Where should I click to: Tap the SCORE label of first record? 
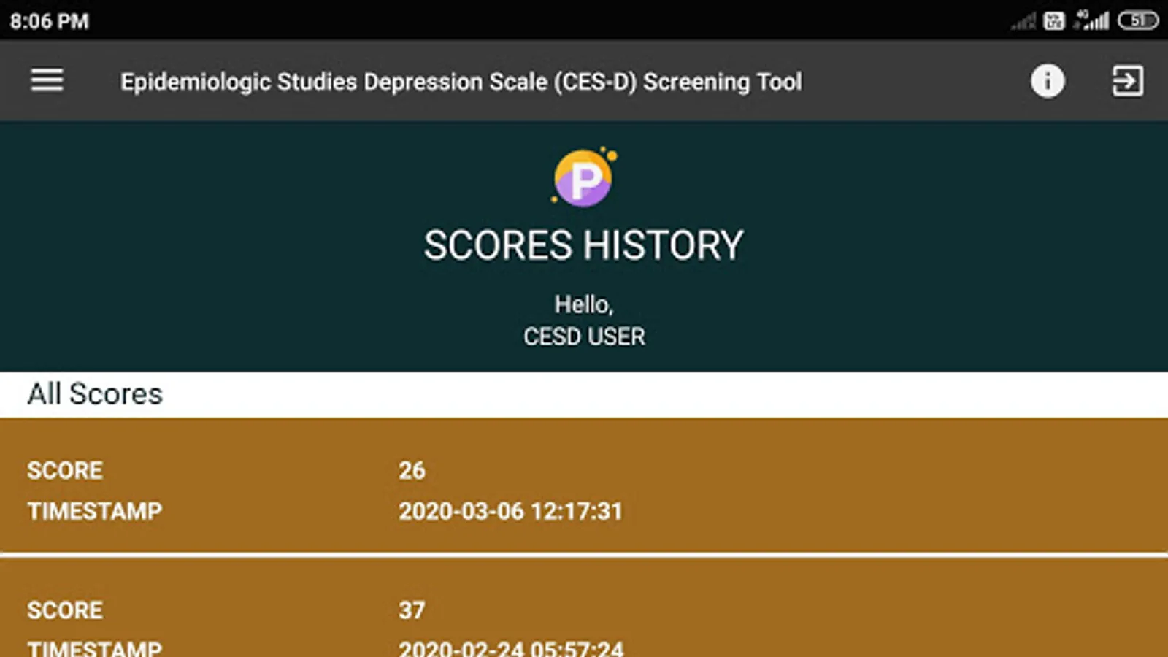(65, 470)
